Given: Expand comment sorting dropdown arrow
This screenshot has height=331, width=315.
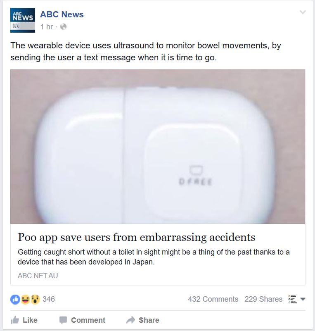Looking at the screenshot, I should click(x=303, y=299).
